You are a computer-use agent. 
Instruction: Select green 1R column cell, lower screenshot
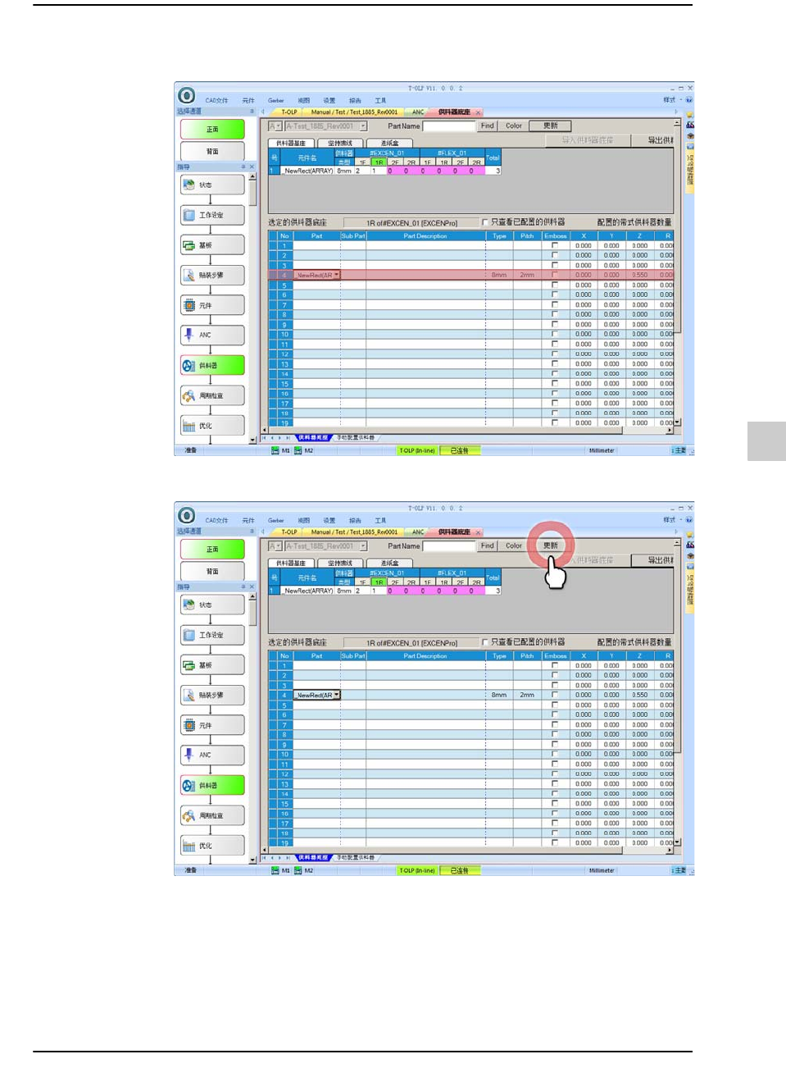click(x=379, y=582)
